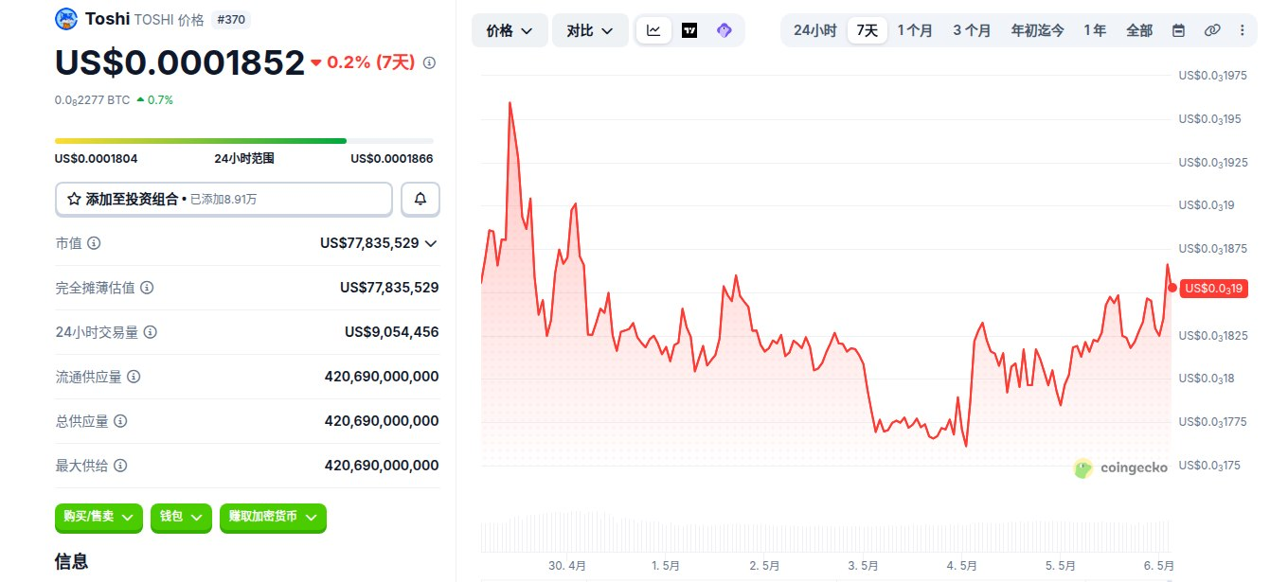Image resolution: width=1288 pixels, height=582 pixels.
Task: Click the 已添加8.91万 text
Action: point(223,200)
